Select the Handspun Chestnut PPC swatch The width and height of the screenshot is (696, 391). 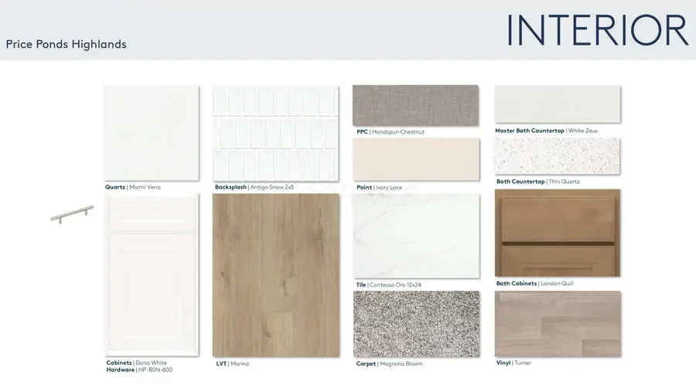coord(416,105)
